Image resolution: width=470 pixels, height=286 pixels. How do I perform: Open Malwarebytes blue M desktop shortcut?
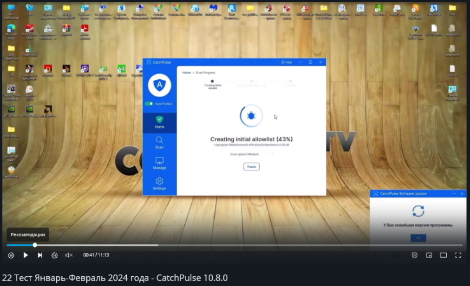click(213, 10)
